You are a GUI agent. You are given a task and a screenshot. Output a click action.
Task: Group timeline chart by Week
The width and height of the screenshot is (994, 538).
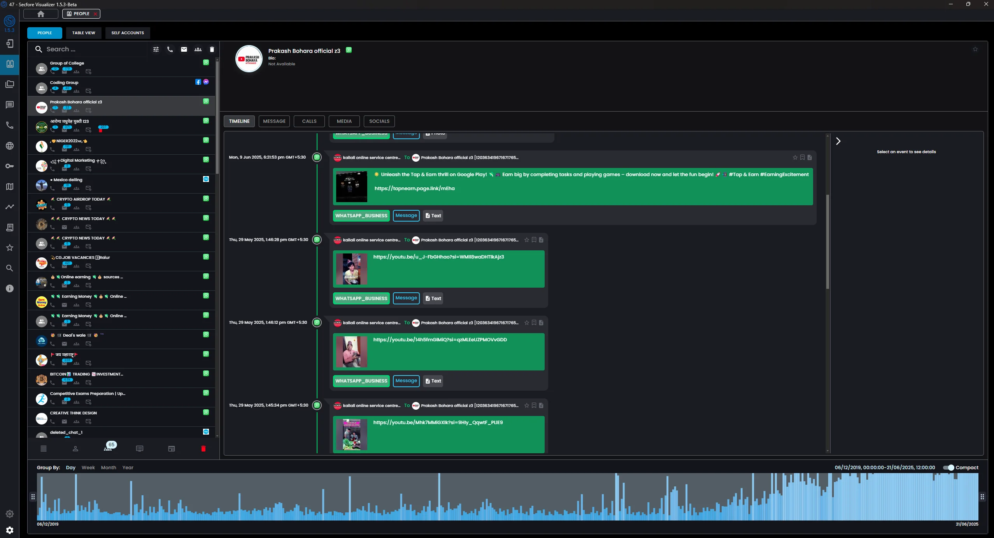(x=88, y=468)
